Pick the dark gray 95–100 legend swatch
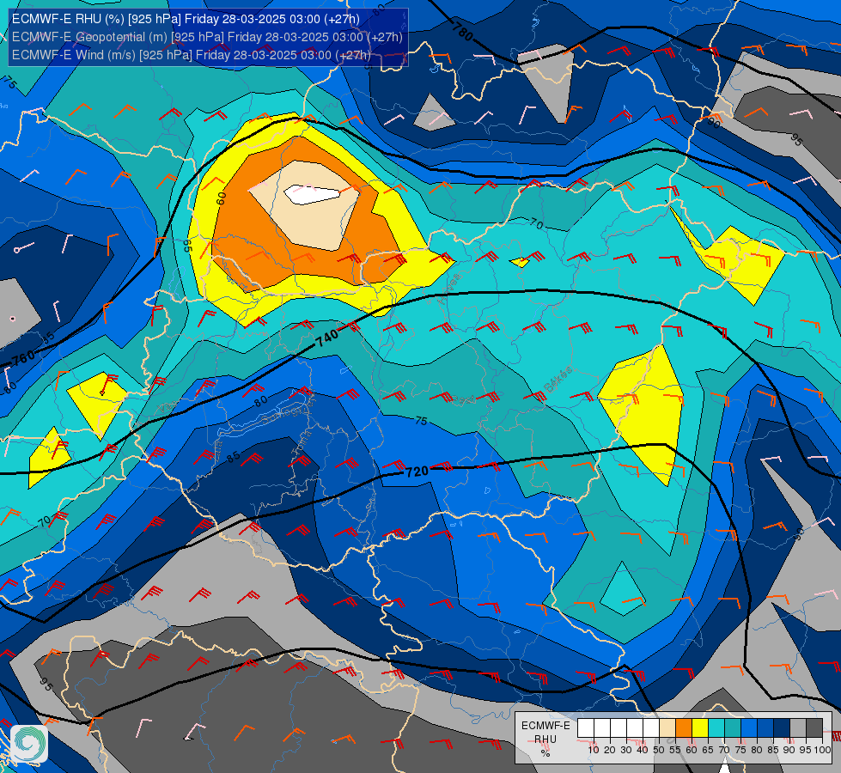Image resolution: width=841 pixels, height=773 pixels. 814,728
